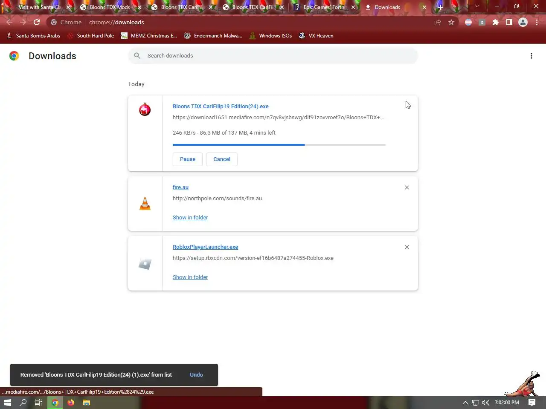This screenshot has height=409, width=546.
Task: Open the Chrome three-dot menu
Action: (537, 22)
